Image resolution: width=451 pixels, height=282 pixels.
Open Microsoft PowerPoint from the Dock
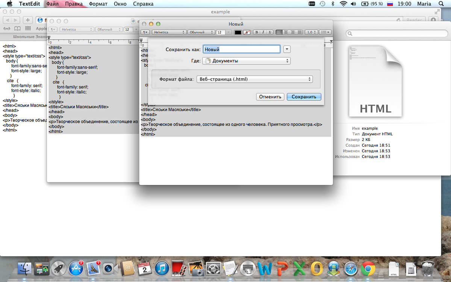point(282,268)
